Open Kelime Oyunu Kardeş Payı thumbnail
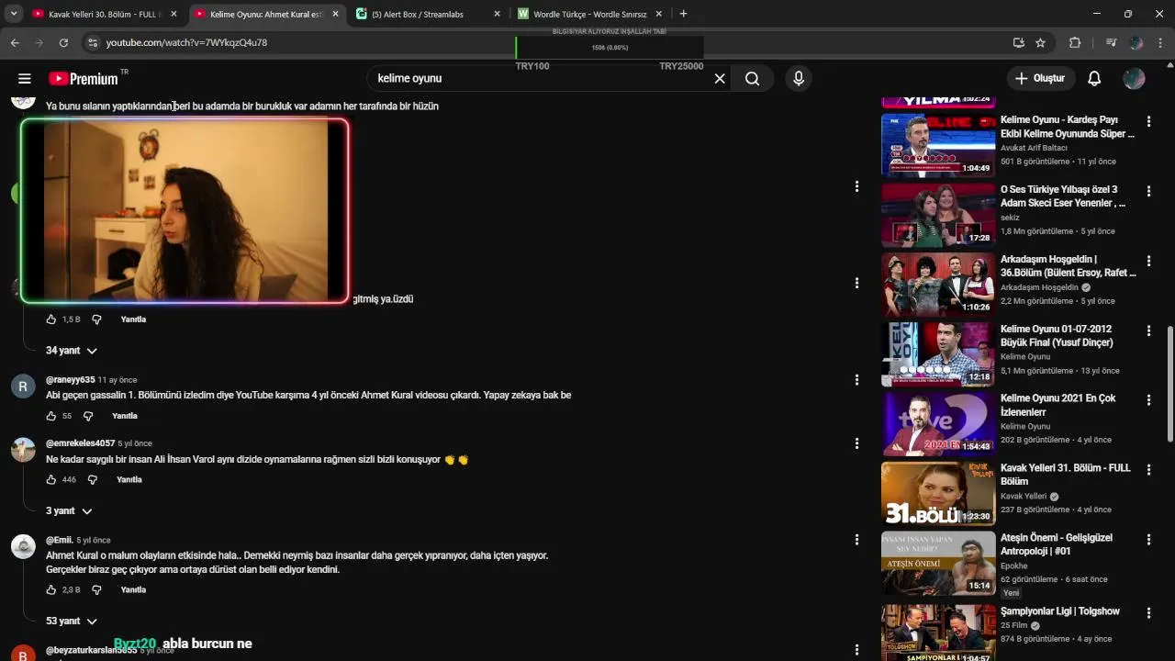 (x=938, y=144)
